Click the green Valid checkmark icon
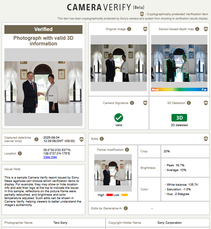The height and width of the screenshot is (229, 211). point(119,118)
